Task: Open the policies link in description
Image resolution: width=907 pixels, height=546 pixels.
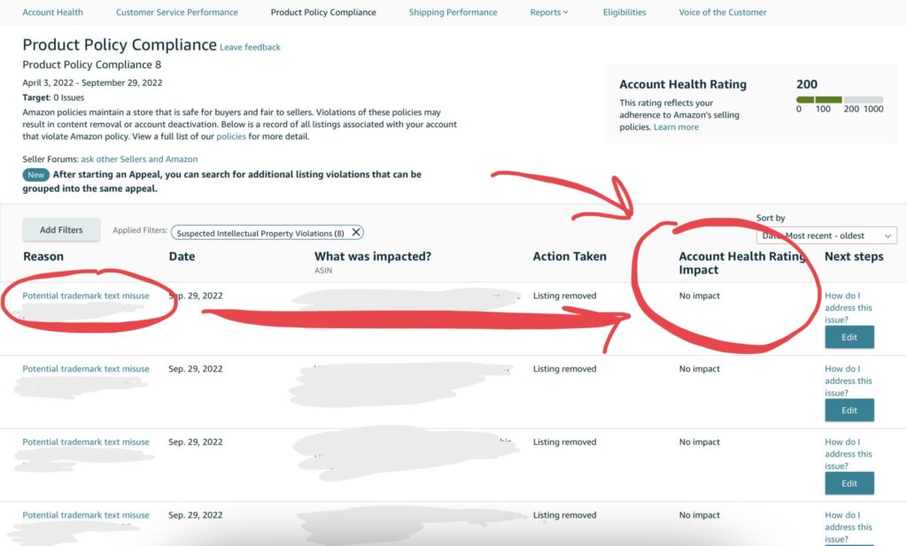Action: (231, 136)
